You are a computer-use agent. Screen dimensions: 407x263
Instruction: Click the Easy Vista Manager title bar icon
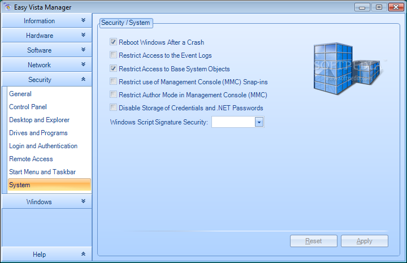[x=7, y=7]
